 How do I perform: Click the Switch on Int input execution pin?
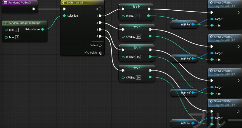64,9
